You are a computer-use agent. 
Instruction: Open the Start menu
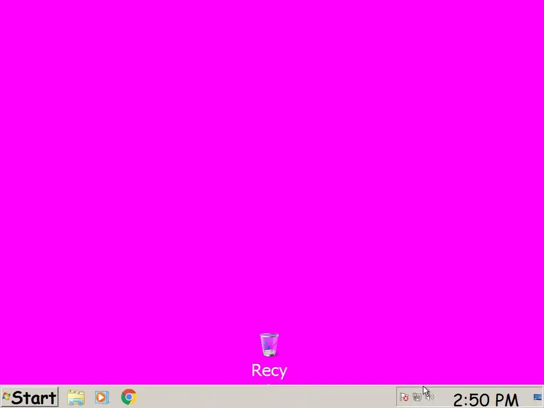(x=30, y=397)
